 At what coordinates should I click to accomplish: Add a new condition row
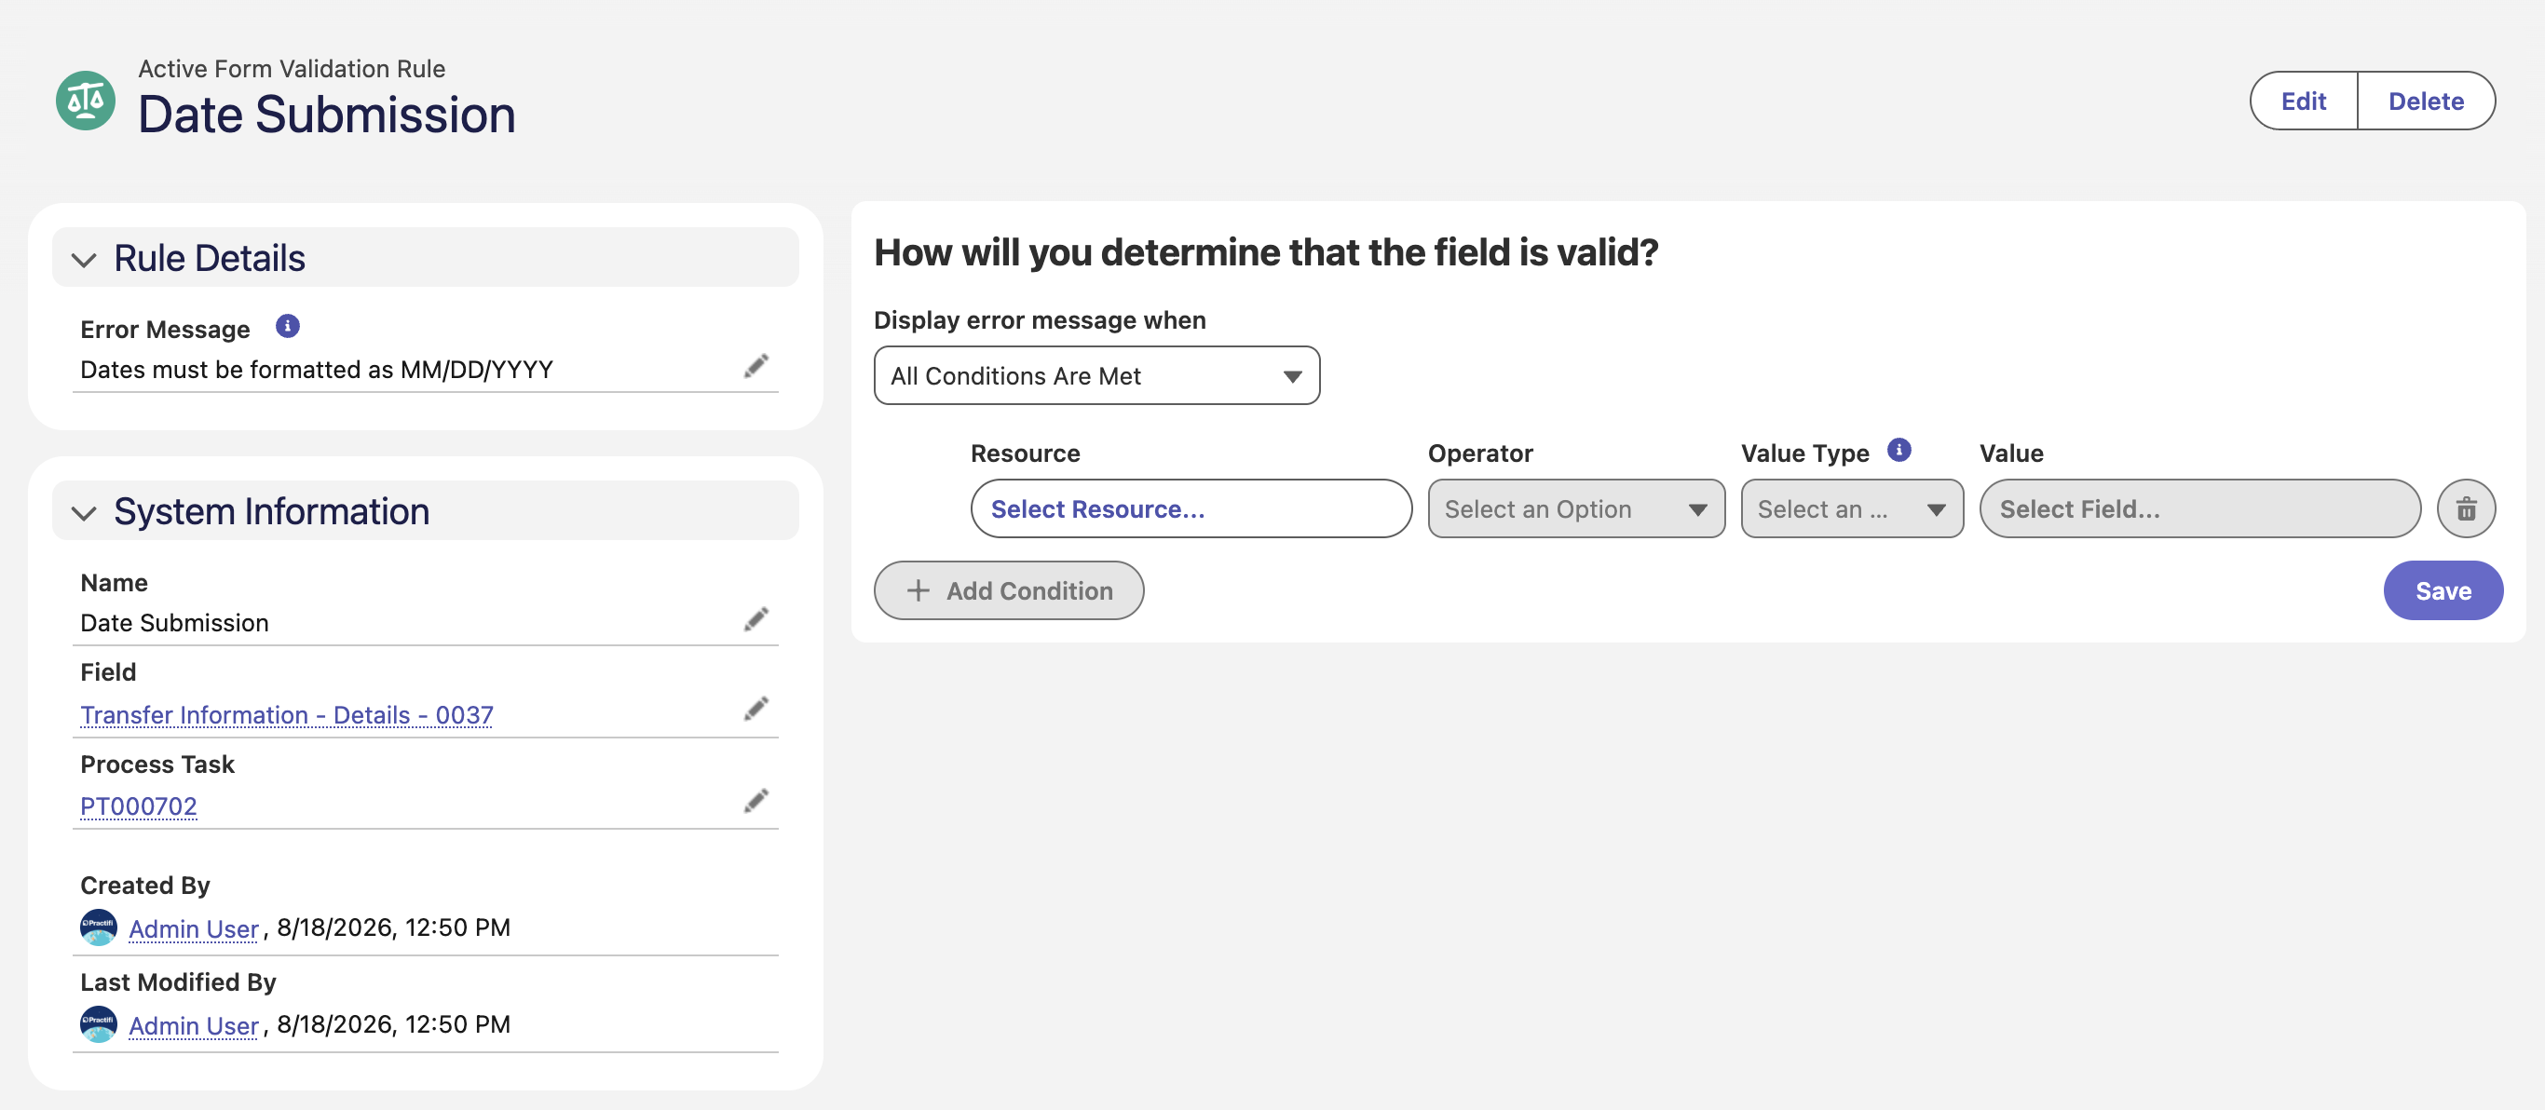(1009, 590)
